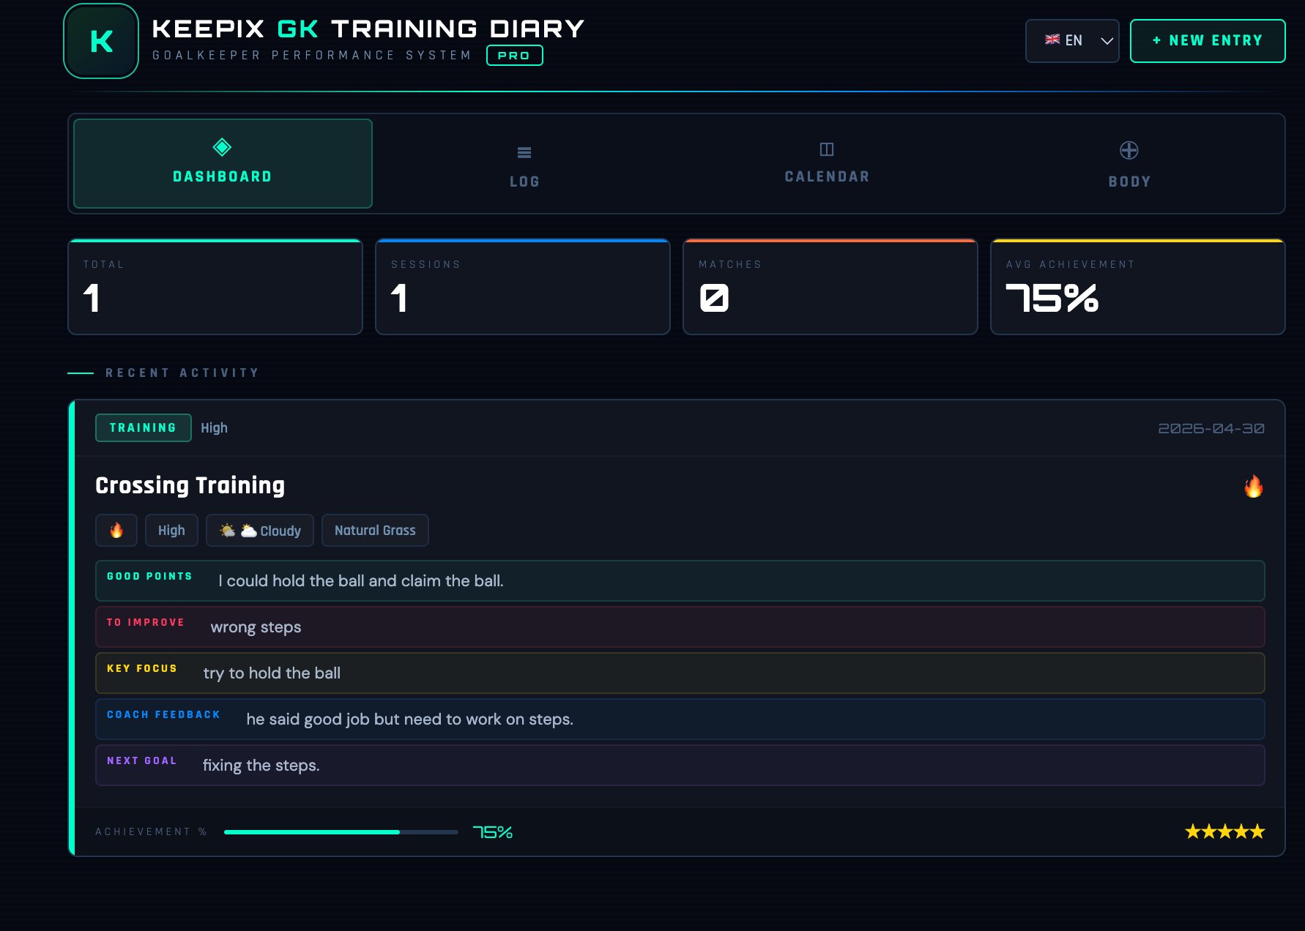1305x931 pixels.
Task: Click the High intensity tag chip
Action: (171, 531)
